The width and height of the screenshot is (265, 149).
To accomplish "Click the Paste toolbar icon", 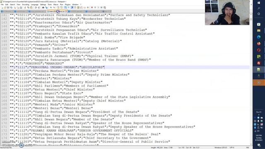I will (31, 7).
